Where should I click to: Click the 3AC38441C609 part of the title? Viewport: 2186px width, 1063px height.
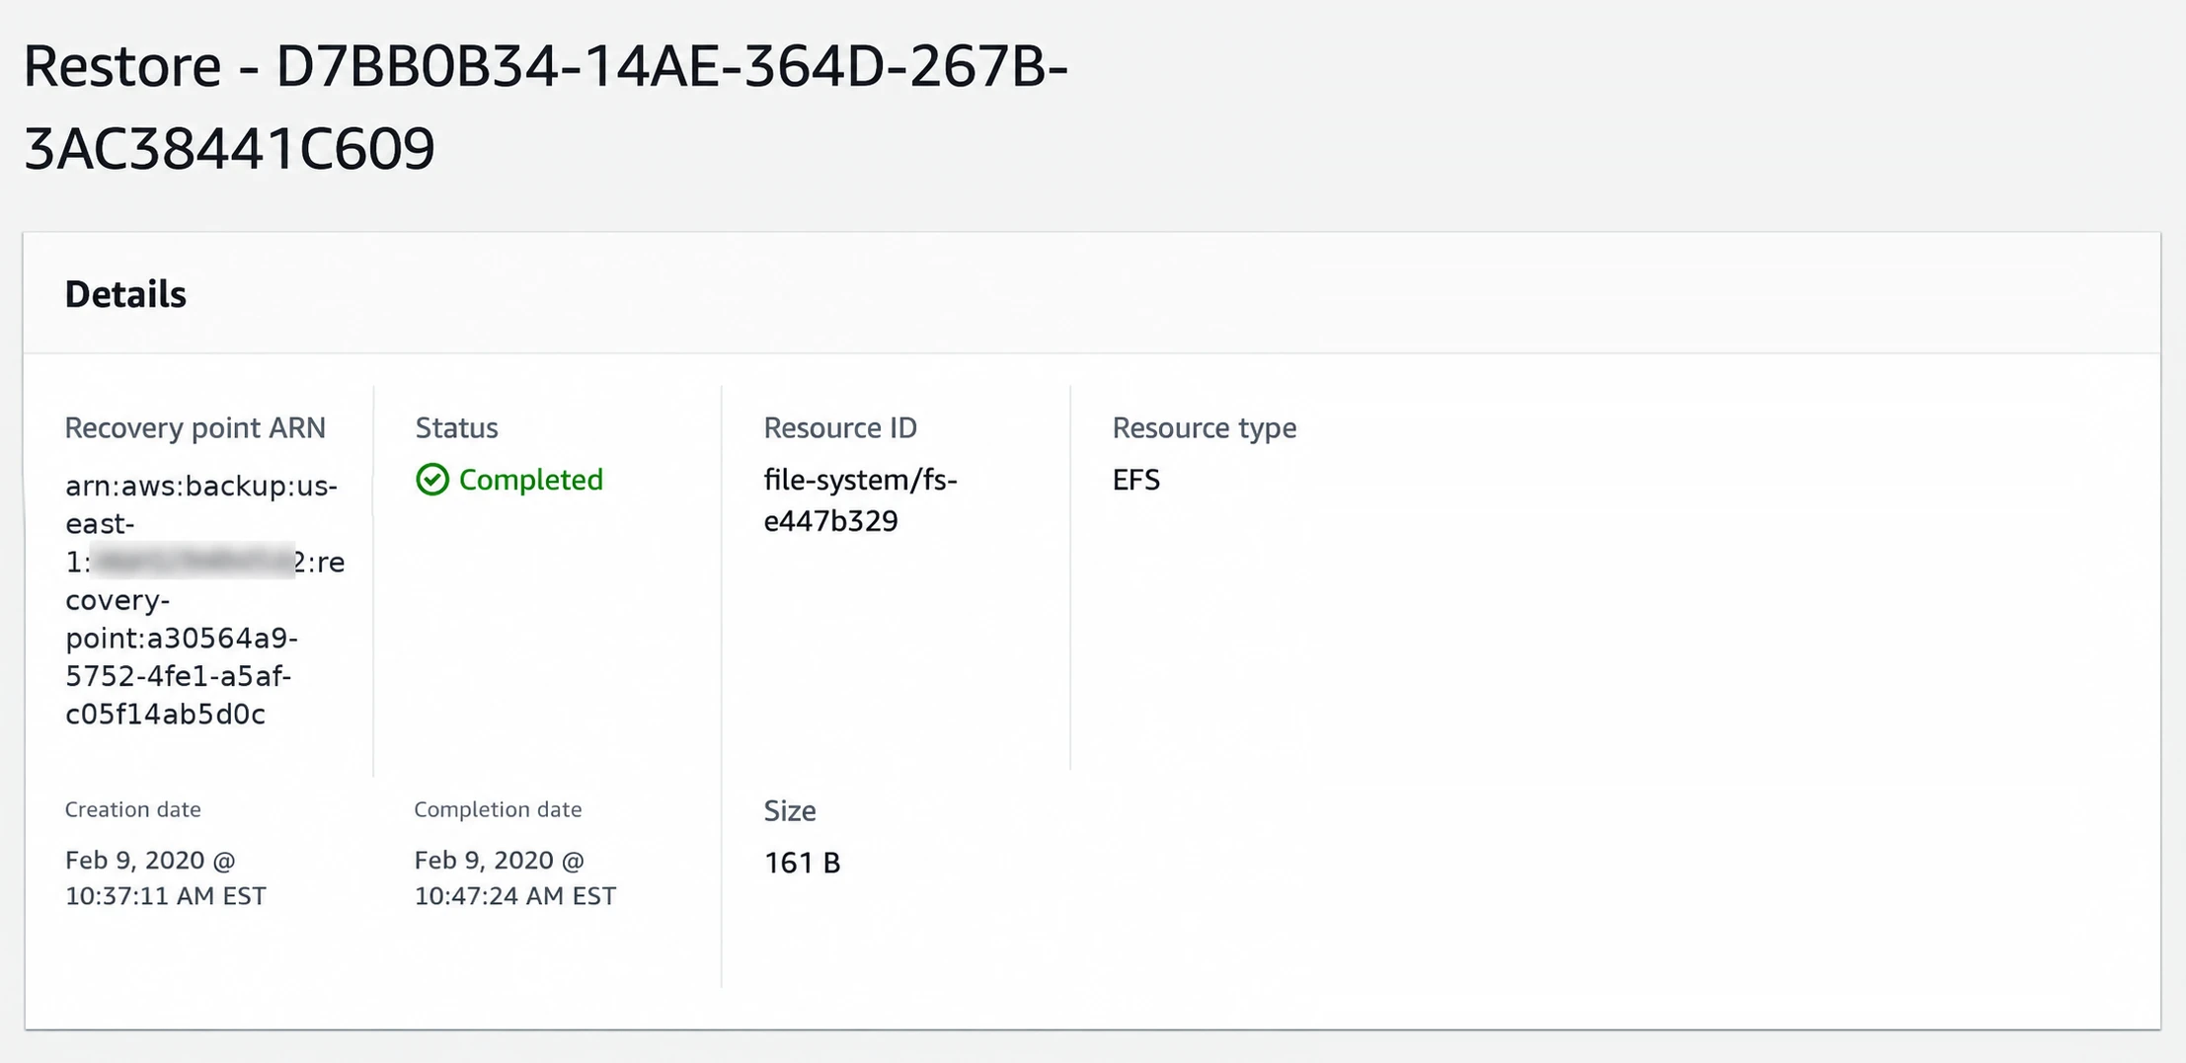tap(229, 149)
